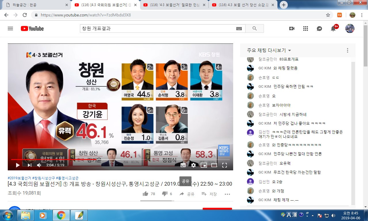Image resolution: width=368 pixels, height=221 pixels.
Task: Open video player settings gear
Action: pyautogui.click(x=193, y=165)
